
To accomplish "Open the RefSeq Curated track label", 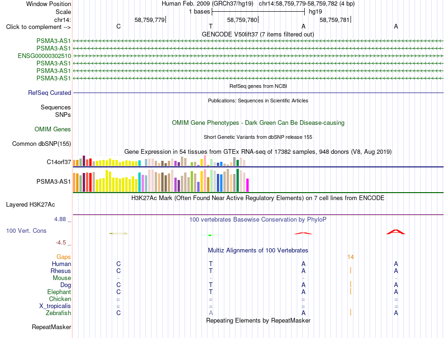I will point(50,93).
